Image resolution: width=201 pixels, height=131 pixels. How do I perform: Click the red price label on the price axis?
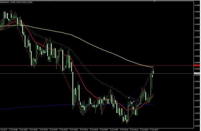(x=197, y=65)
